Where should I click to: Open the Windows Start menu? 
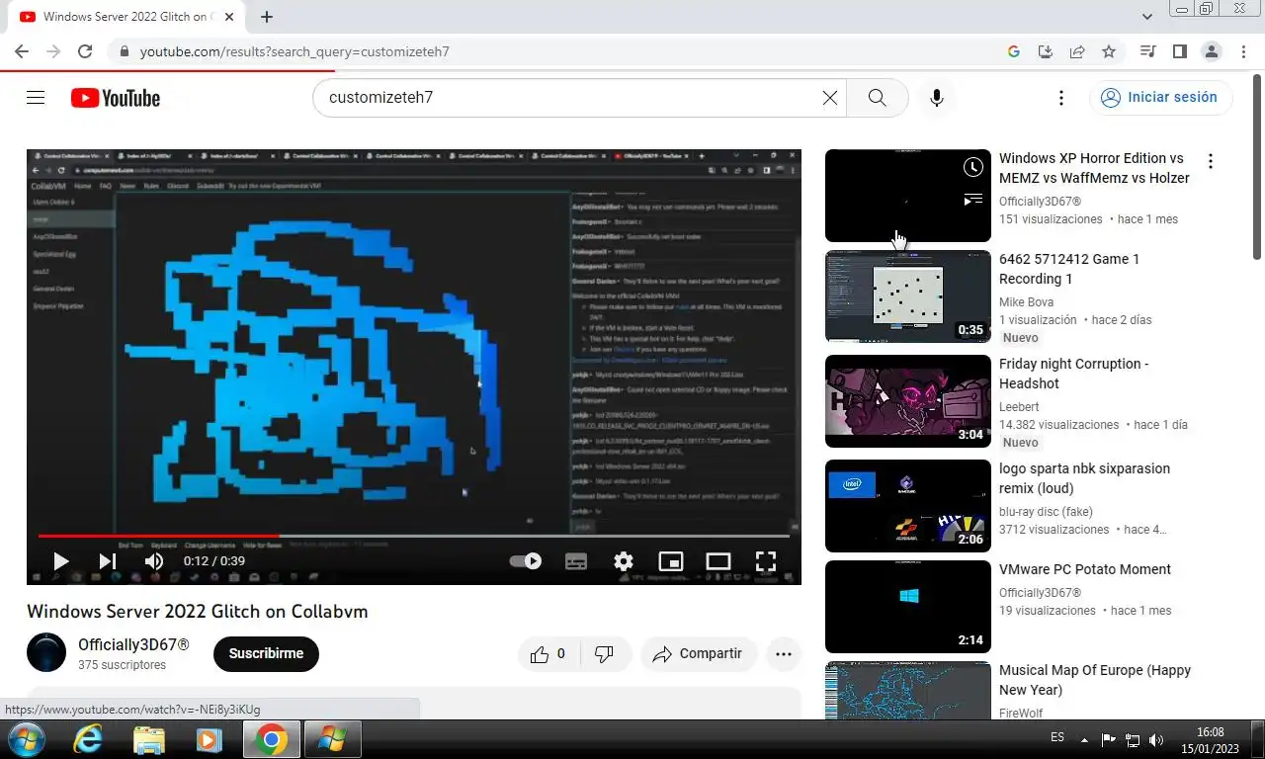[27, 739]
